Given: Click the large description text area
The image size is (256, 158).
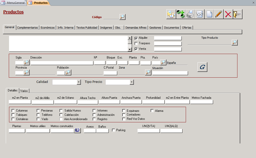Looking at the screenshot, I should (69, 44).
